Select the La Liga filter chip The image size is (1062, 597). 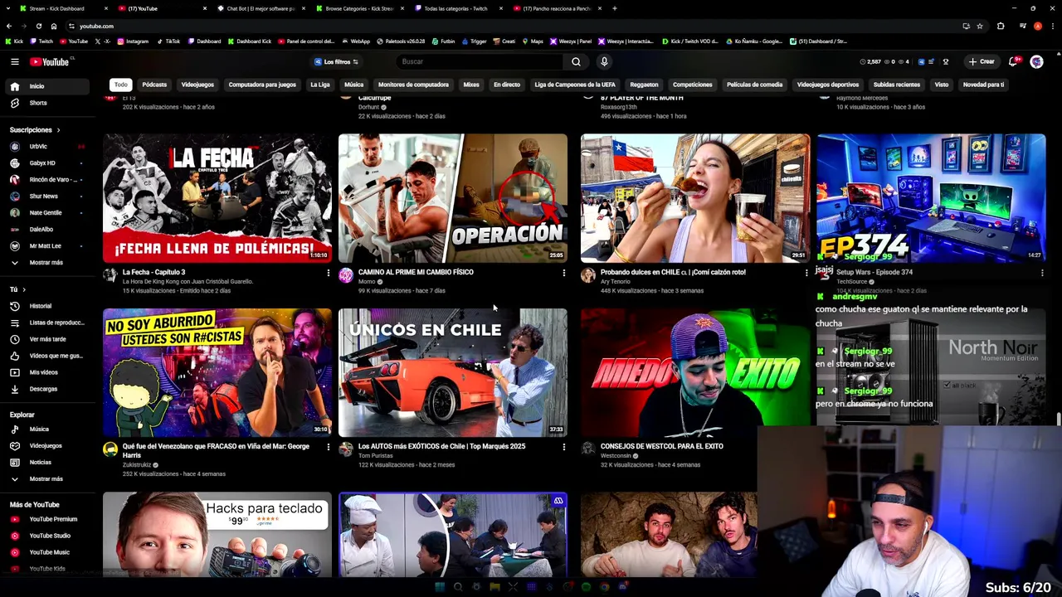coord(320,85)
